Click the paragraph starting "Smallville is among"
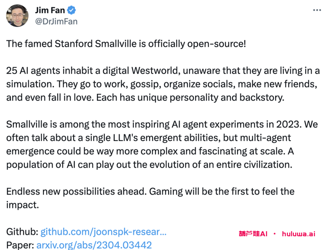The height and width of the screenshot is (250, 329). coord(155,144)
